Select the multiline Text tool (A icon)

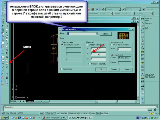(x=7, y=53)
